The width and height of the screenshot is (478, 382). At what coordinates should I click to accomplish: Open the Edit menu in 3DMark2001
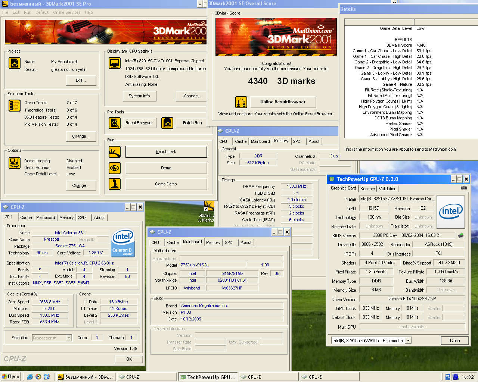(16, 12)
